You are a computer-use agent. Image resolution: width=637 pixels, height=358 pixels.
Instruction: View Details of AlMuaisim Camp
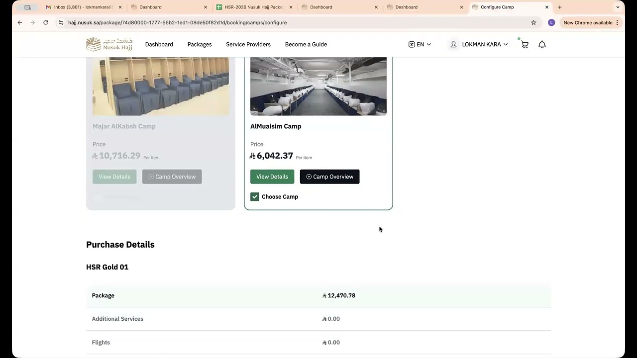[272, 177]
